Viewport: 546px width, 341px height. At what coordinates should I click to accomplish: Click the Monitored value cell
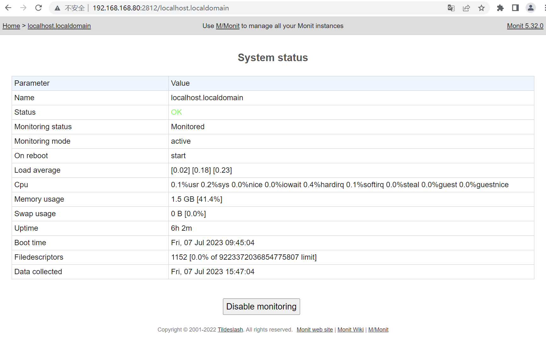coord(351,127)
